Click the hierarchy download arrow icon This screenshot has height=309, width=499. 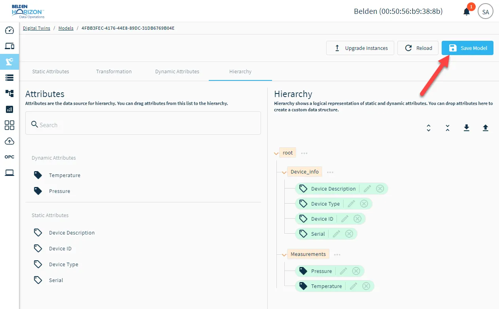[x=467, y=128]
